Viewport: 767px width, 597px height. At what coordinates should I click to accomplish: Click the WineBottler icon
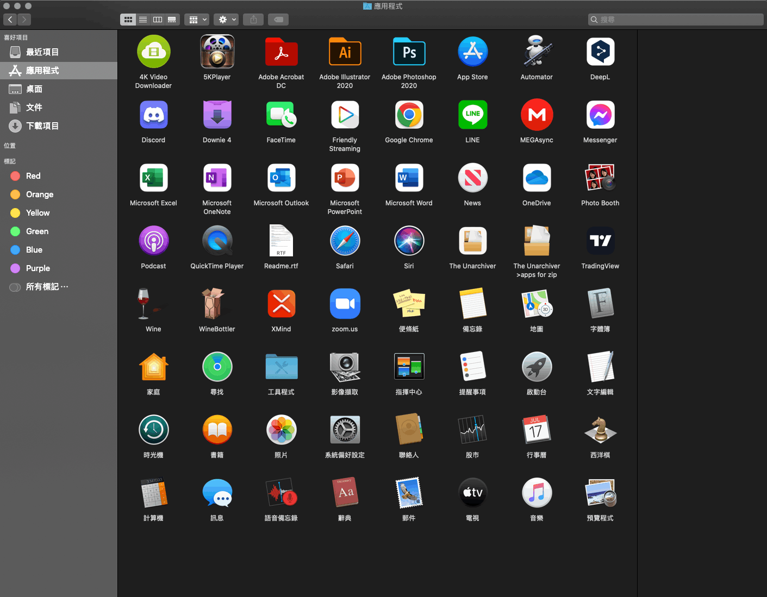(x=217, y=304)
